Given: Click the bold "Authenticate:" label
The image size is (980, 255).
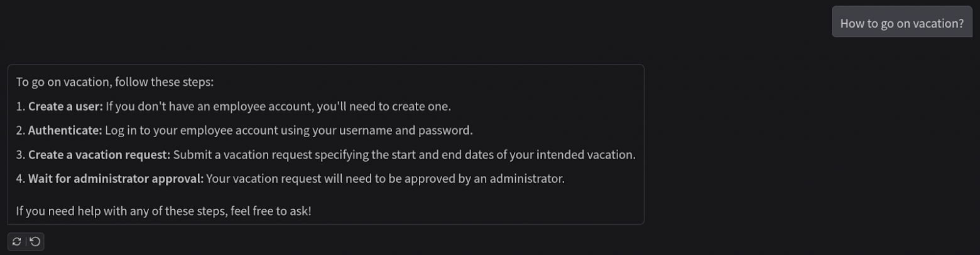Looking at the screenshot, I should tap(65, 130).
